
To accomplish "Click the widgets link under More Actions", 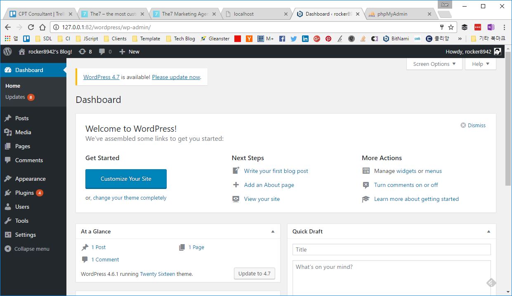I will 406,171.
